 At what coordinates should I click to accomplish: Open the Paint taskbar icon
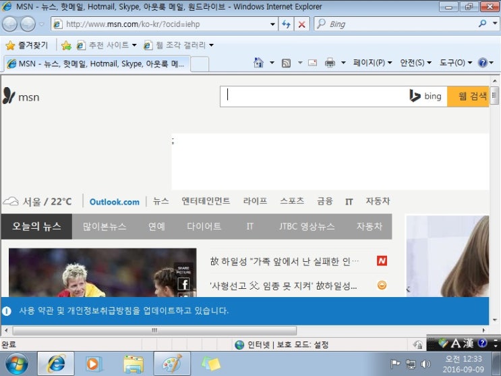click(172, 364)
